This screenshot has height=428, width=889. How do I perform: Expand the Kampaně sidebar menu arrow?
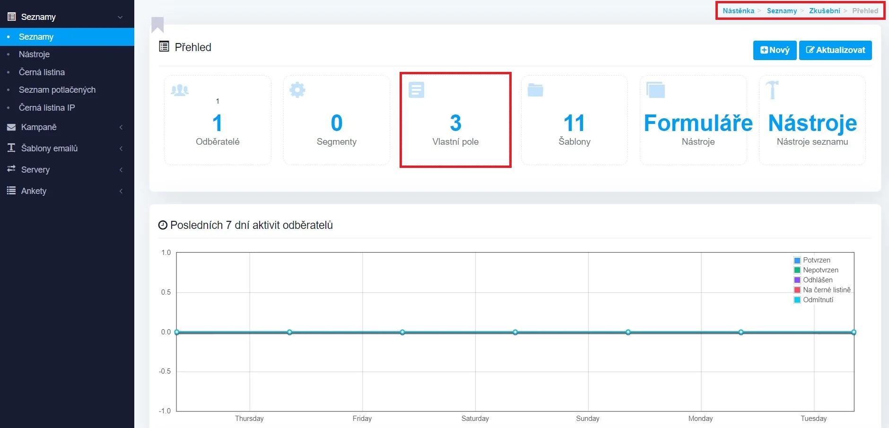point(121,127)
